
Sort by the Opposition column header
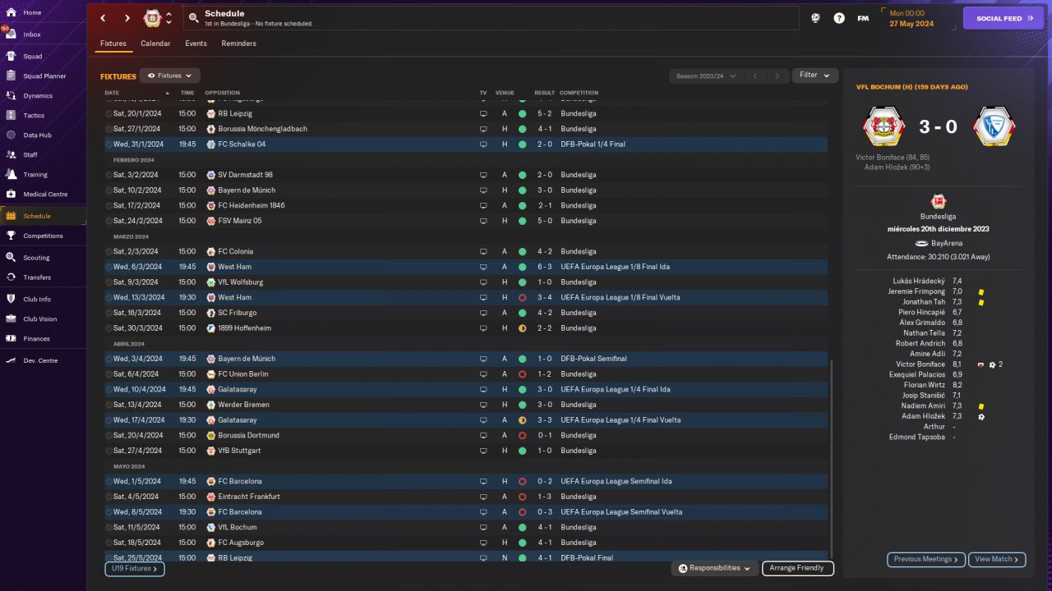(222, 93)
